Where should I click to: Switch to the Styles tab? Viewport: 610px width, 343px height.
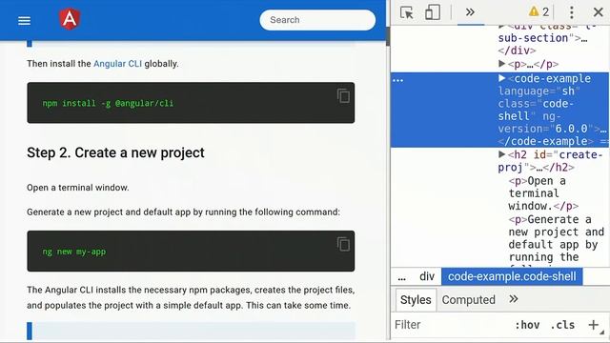point(416,300)
